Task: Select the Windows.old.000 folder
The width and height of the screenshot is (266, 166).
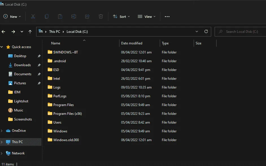Action: (66, 140)
